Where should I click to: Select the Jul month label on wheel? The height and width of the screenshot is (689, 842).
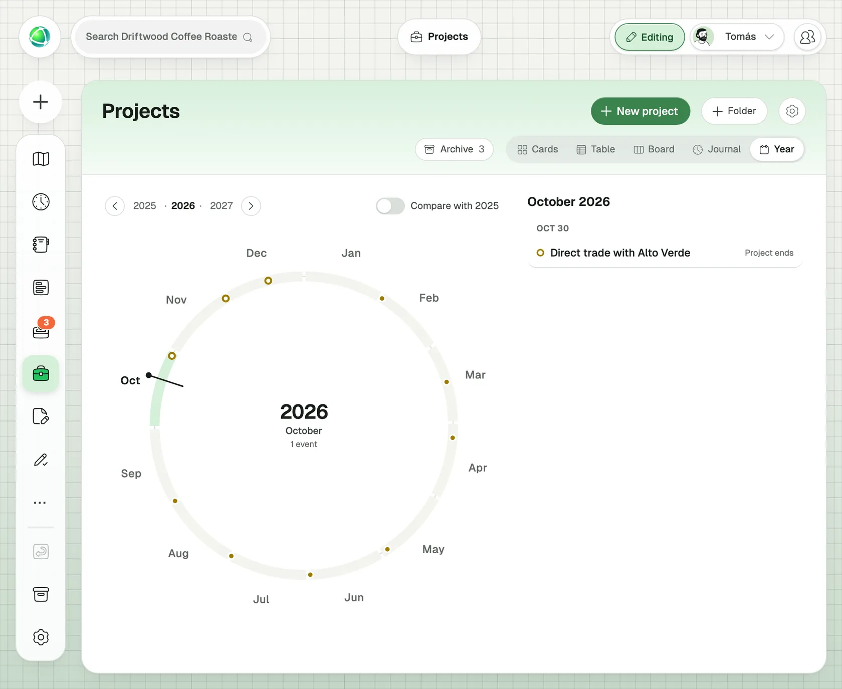coord(261,599)
